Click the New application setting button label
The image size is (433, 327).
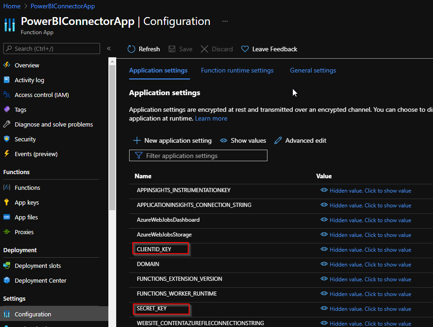(x=178, y=140)
